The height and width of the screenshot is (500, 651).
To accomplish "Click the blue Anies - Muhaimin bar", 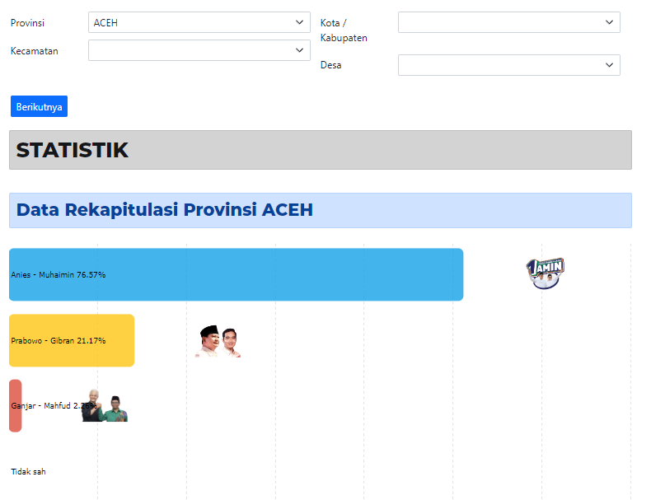I will [x=237, y=274].
